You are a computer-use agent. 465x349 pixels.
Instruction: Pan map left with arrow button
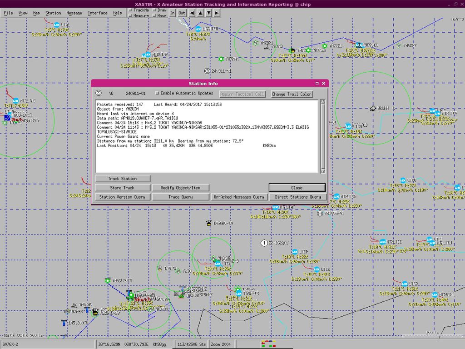point(192,13)
